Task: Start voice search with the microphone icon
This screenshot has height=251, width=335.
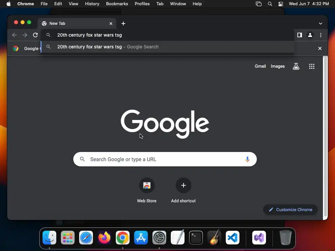Action: [247, 159]
